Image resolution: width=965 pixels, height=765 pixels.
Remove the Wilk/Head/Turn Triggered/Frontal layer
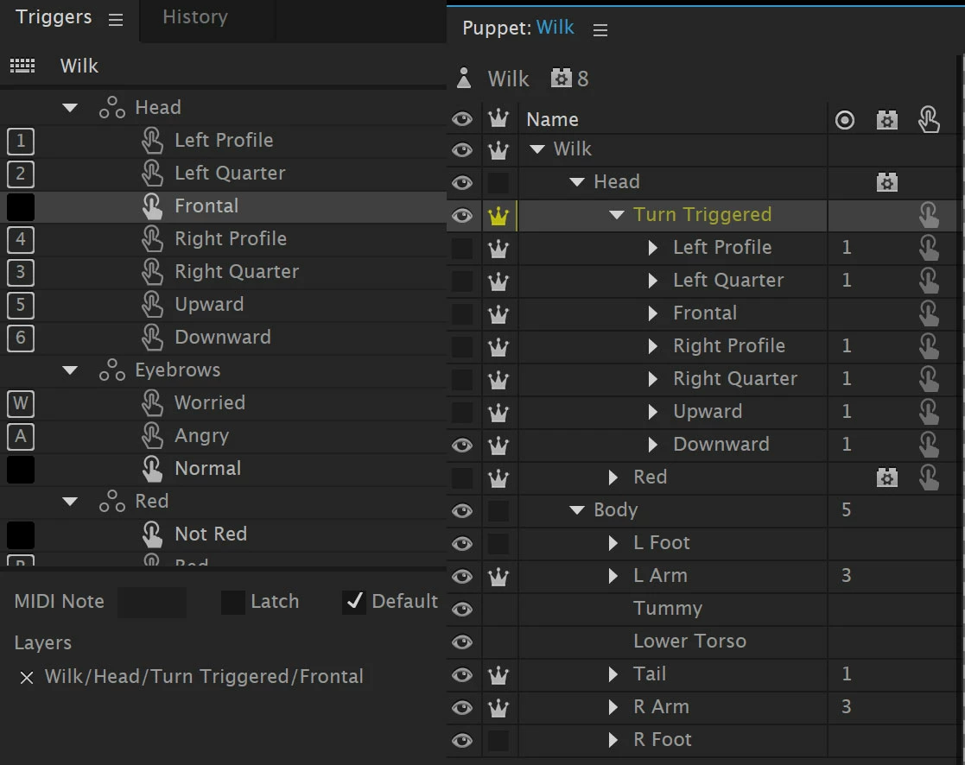point(27,678)
